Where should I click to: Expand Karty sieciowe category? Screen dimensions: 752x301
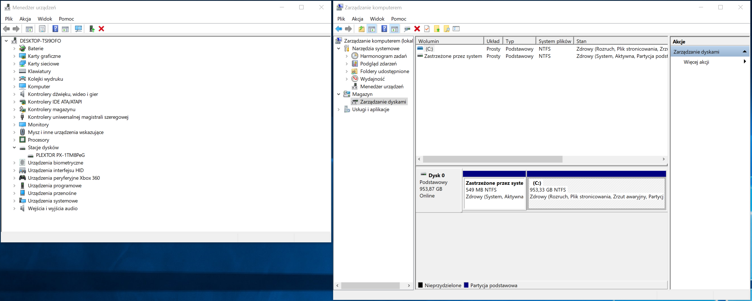(14, 64)
